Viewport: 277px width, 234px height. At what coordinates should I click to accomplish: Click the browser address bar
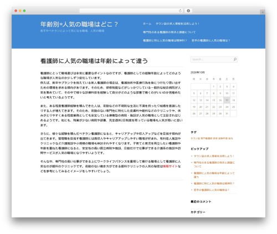tap(131, 11)
